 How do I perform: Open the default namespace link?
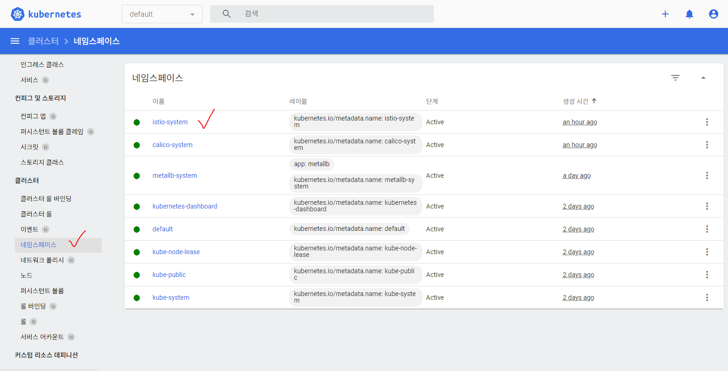click(x=163, y=229)
